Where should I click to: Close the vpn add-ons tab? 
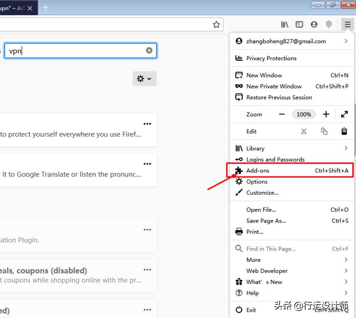[30, 9]
